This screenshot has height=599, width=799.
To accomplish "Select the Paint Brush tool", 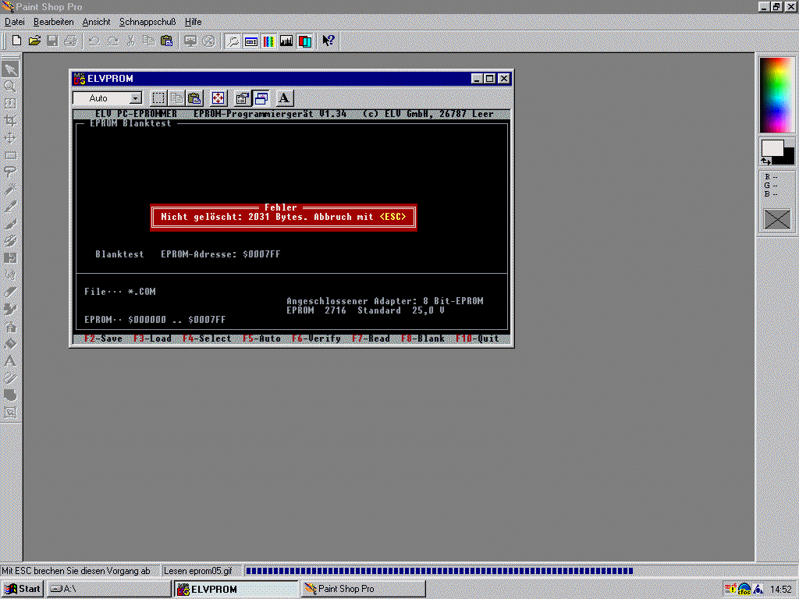I will pos(10,224).
